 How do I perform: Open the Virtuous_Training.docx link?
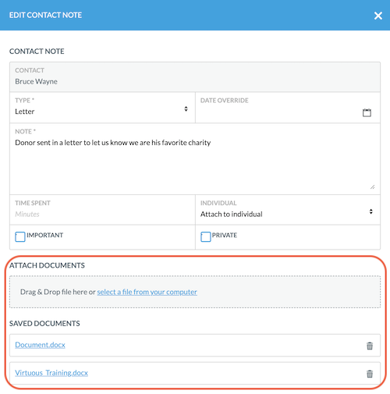coord(51,373)
